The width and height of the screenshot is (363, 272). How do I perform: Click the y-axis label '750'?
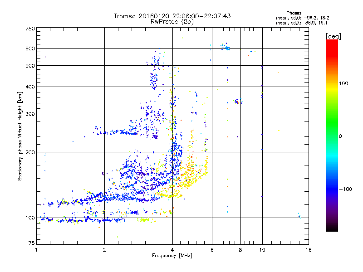tap(30, 29)
